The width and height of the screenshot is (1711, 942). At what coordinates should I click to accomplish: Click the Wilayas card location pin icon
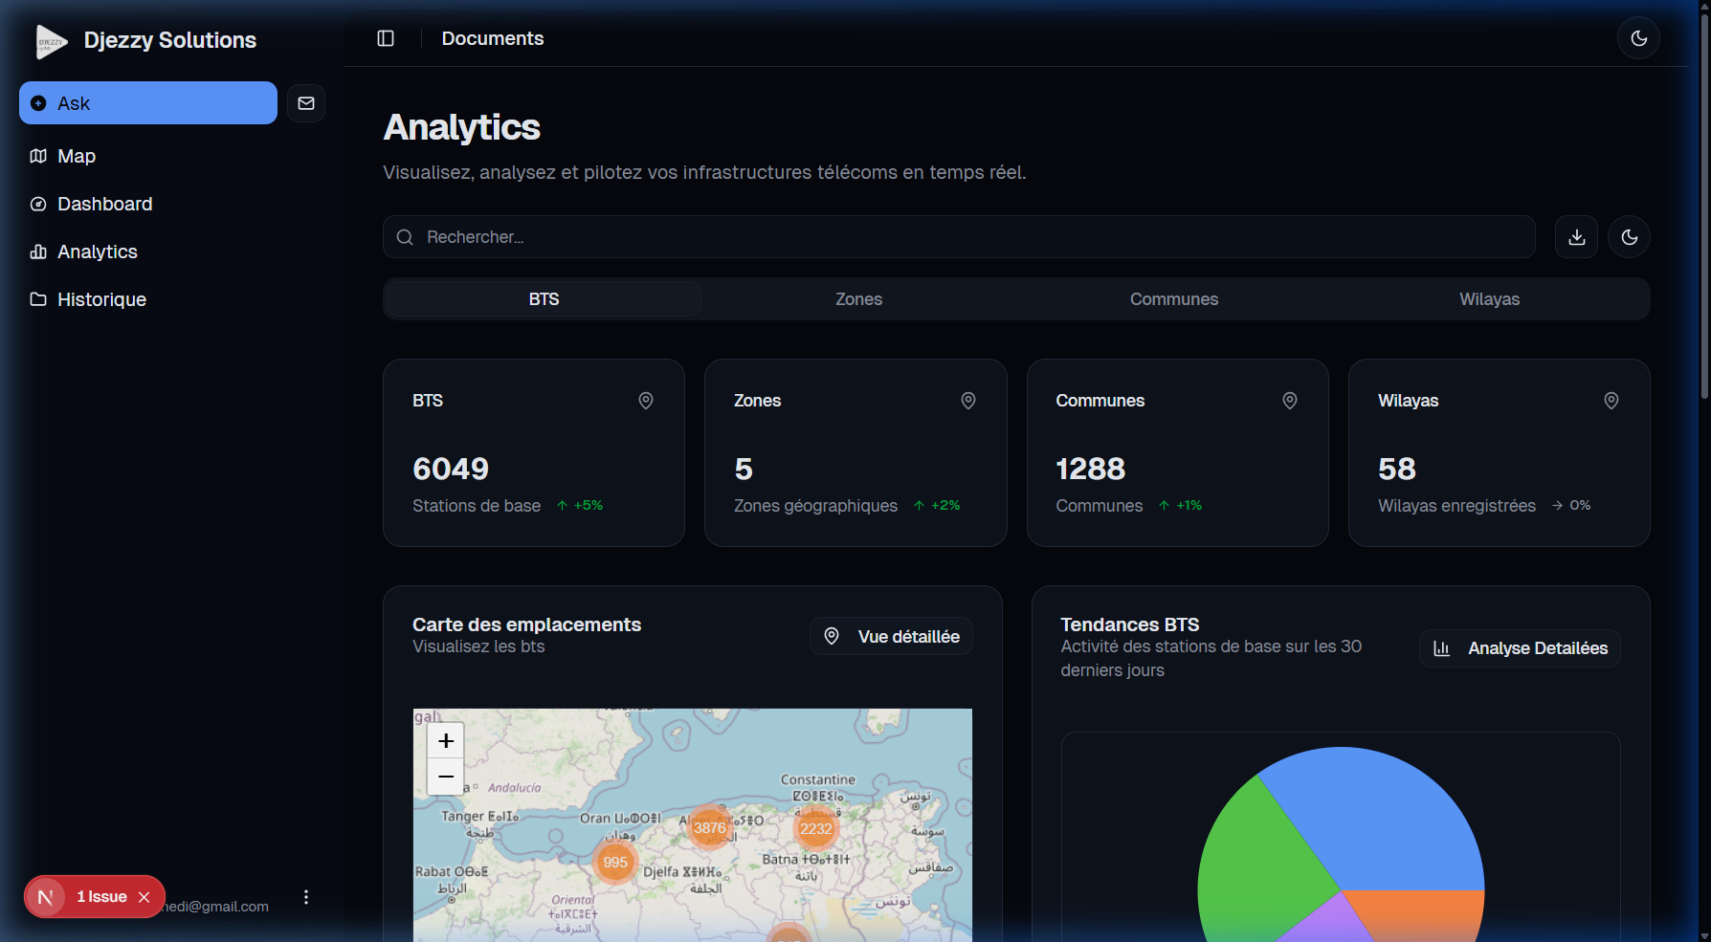click(1611, 401)
